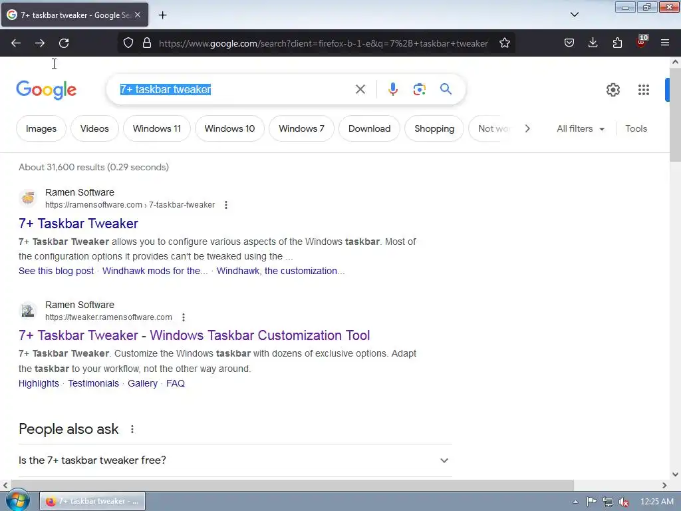Open Windows Taskbar Customization Tool result
This screenshot has width=681, height=511.
[x=194, y=335]
